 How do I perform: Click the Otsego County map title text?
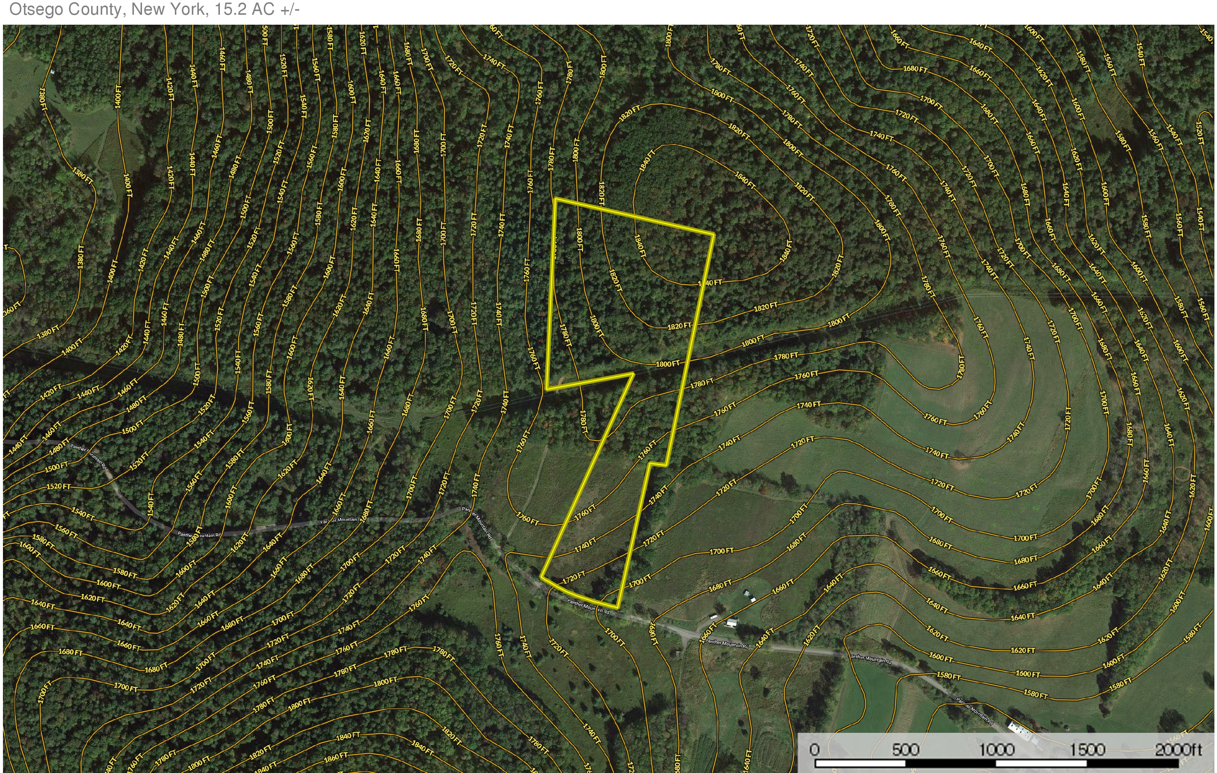point(154,10)
